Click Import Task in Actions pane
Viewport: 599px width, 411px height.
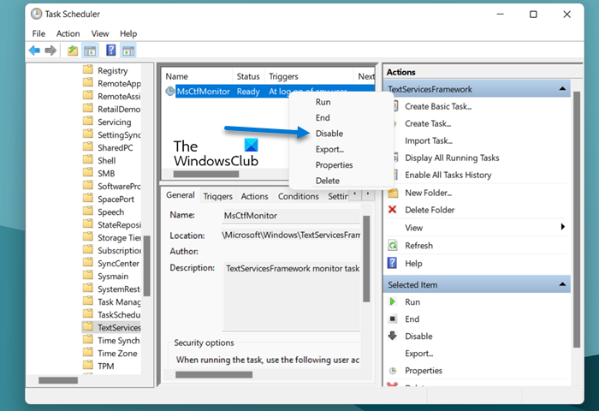pos(429,140)
